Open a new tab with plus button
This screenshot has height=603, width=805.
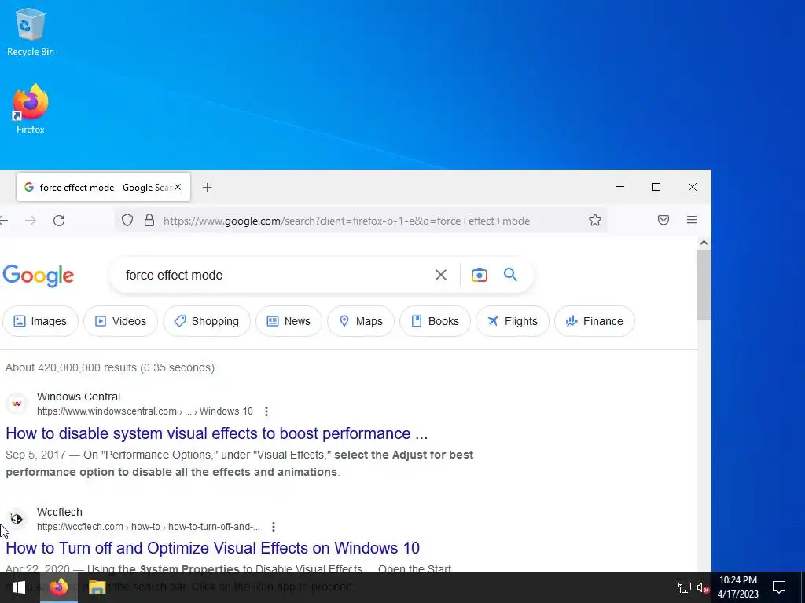(x=207, y=188)
